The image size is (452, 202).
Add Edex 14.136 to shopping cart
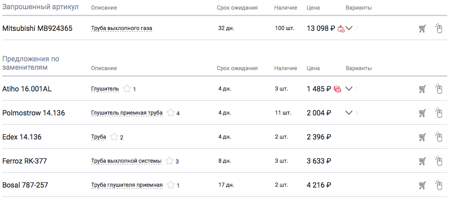coord(422,137)
